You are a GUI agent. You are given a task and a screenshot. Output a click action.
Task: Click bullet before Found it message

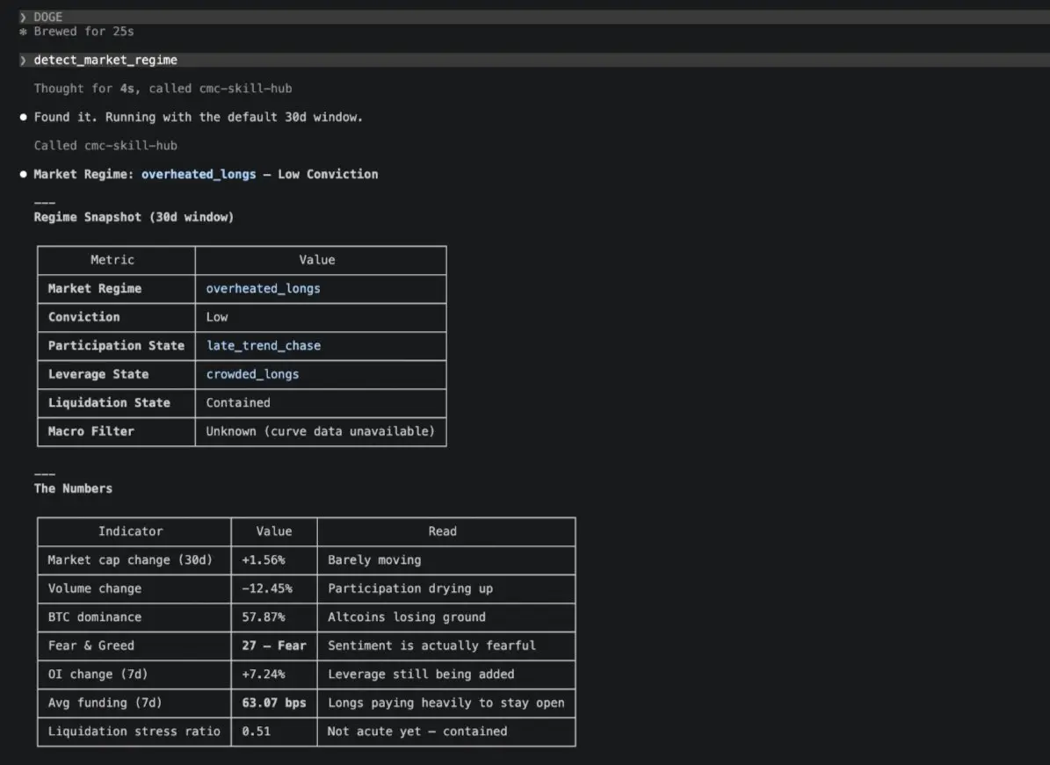[24, 117]
